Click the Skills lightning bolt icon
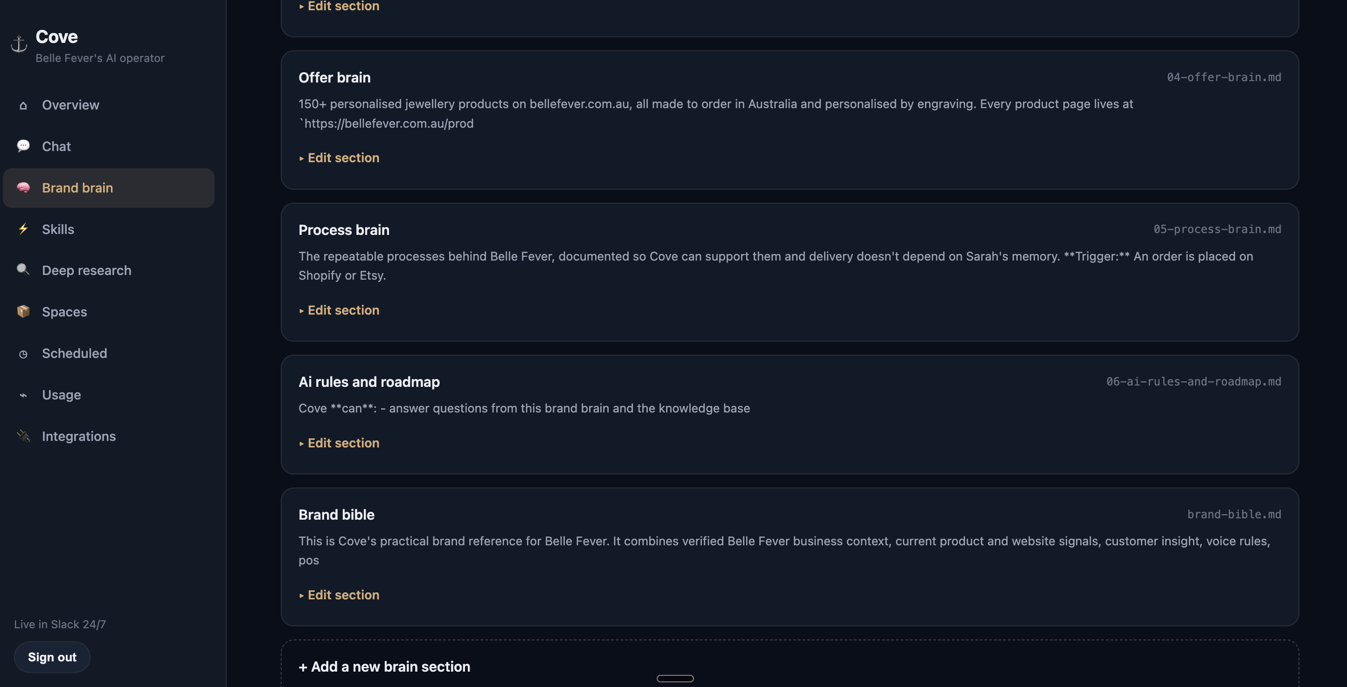 pyautogui.click(x=23, y=229)
